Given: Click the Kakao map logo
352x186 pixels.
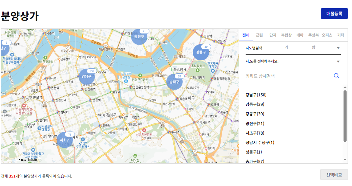Looking at the screenshot, I should pyautogui.click(x=32, y=160).
